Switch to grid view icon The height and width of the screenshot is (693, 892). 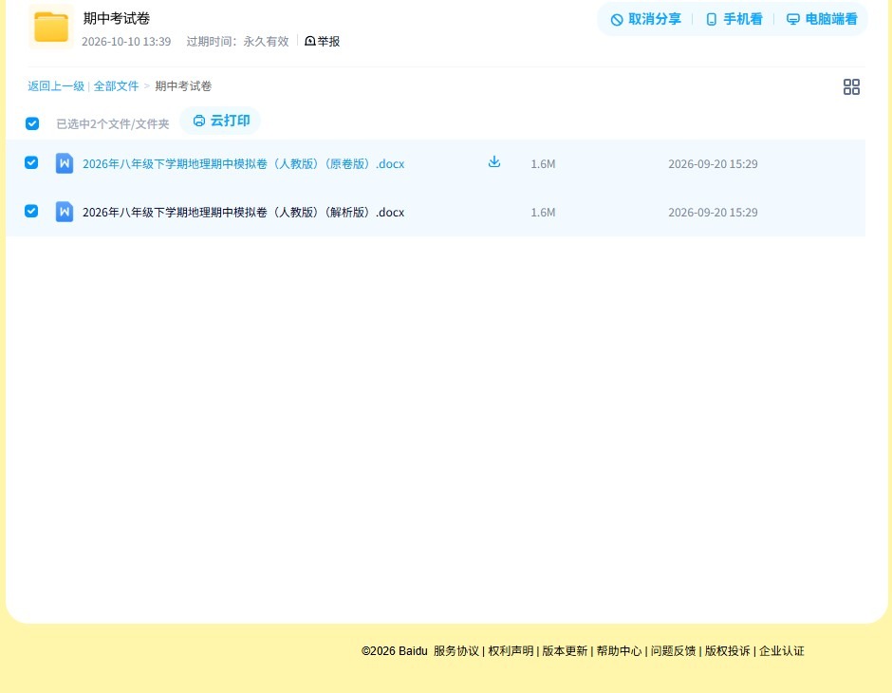(x=851, y=87)
